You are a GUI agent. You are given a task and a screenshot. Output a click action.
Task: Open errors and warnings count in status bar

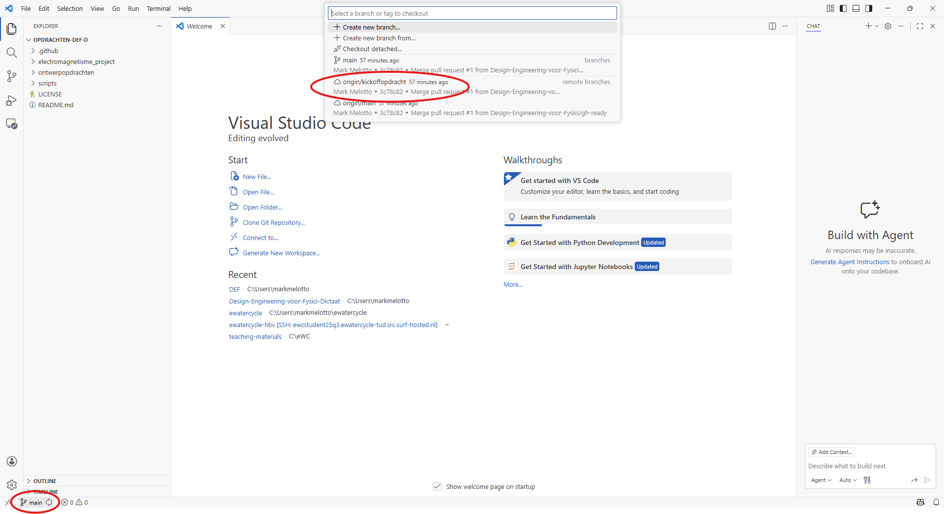[x=75, y=502]
